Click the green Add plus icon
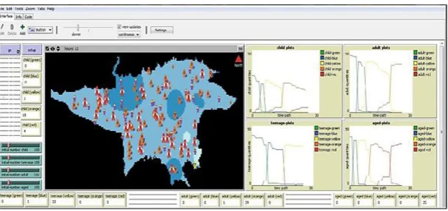Viewport: 448px width, 211px height. tap(23, 27)
